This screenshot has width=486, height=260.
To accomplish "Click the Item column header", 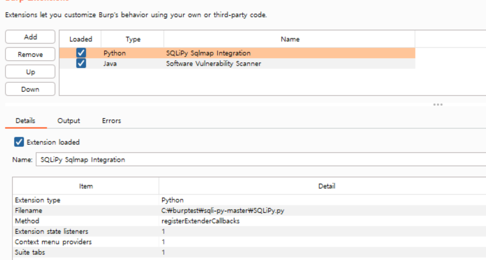I will (x=86, y=186).
